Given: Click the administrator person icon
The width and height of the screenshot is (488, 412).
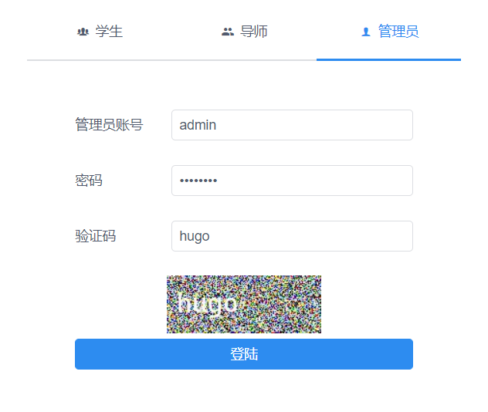Looking at the screenshot, I should coord(366,32).
